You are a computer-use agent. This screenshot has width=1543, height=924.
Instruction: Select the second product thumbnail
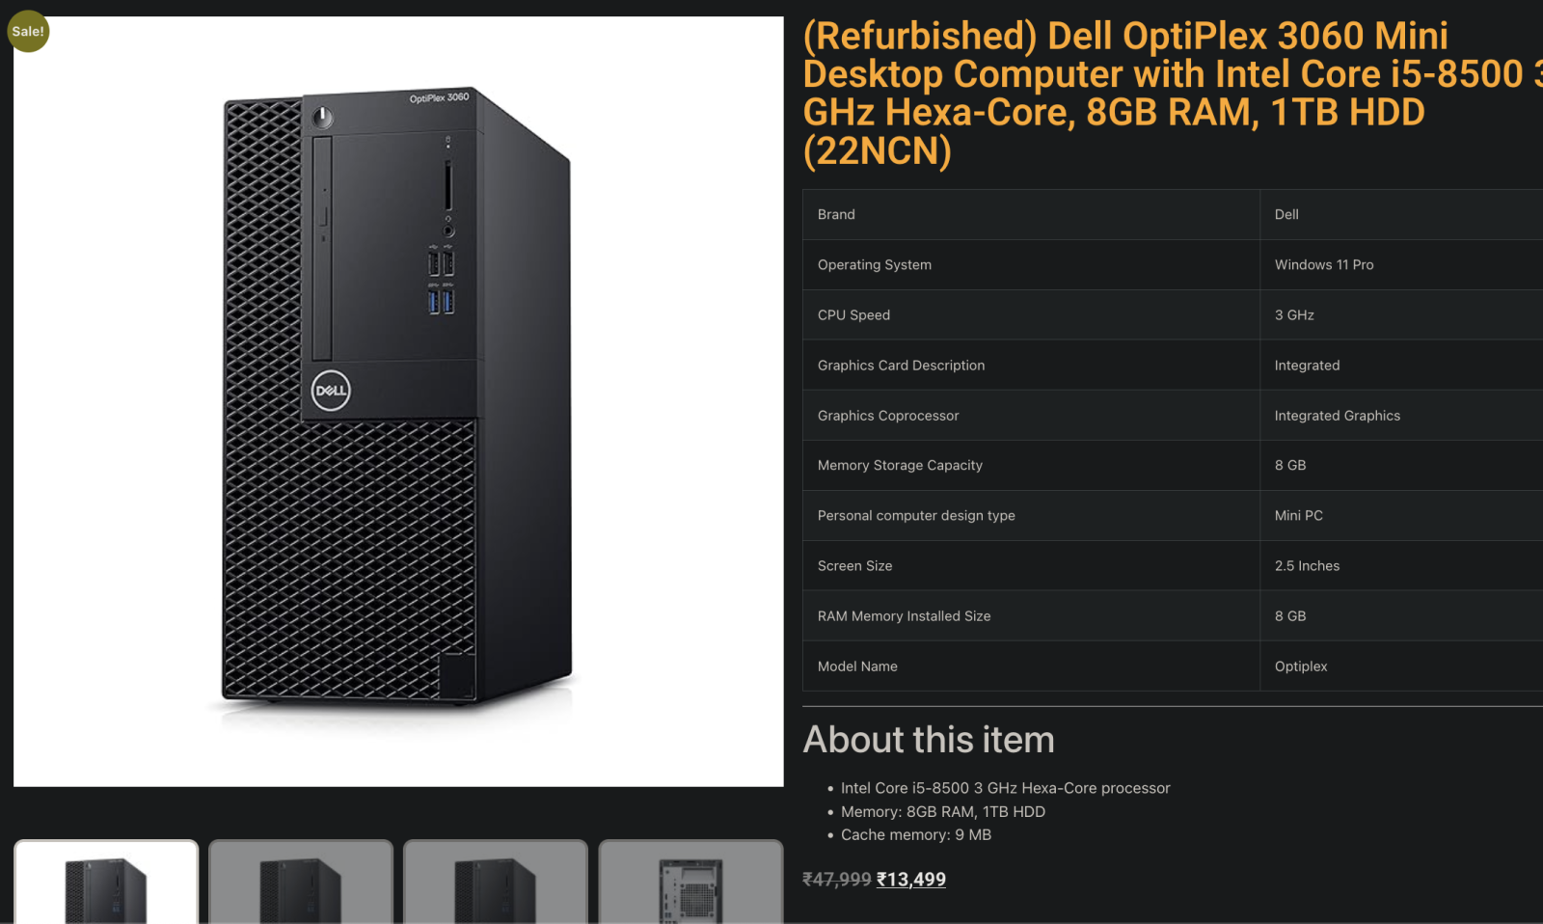pos(301,883)
